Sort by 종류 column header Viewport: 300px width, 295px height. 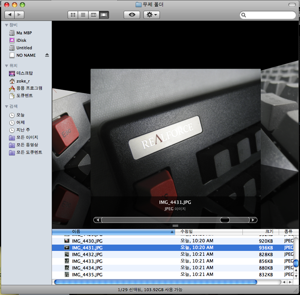tap(289, 232)
